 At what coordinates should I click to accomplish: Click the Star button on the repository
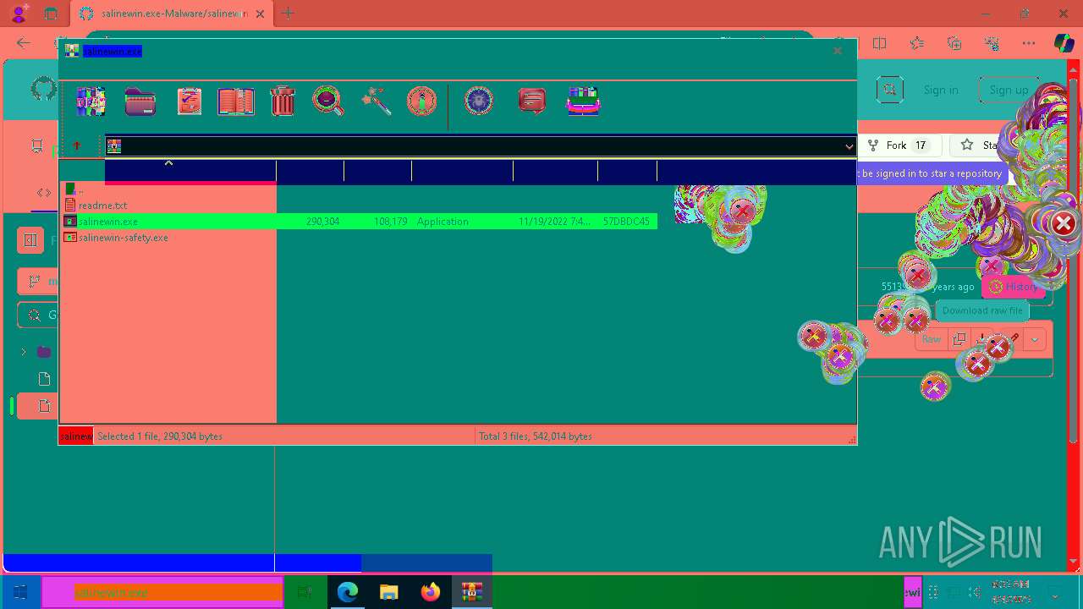[980, 145]
